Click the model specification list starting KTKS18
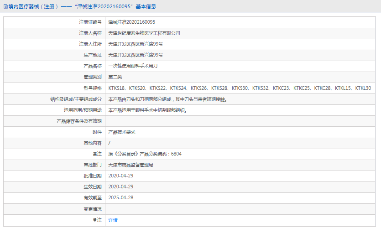 [x=240, y=88]
